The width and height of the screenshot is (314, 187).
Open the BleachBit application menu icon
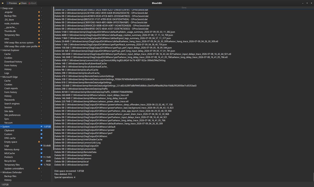click(2, 3)
